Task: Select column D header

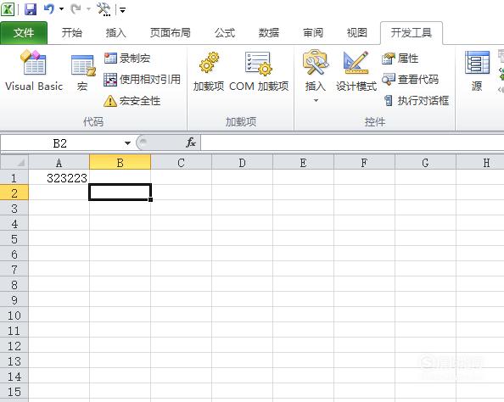Action: point(242,163)
